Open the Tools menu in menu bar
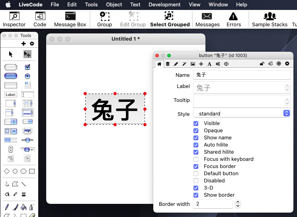 [91, 4]
